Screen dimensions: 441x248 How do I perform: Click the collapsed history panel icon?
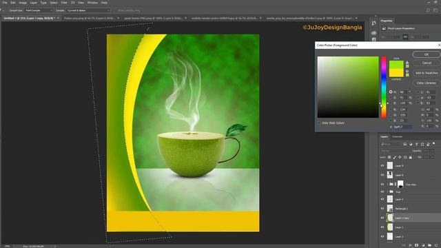[x=373, y=23]
